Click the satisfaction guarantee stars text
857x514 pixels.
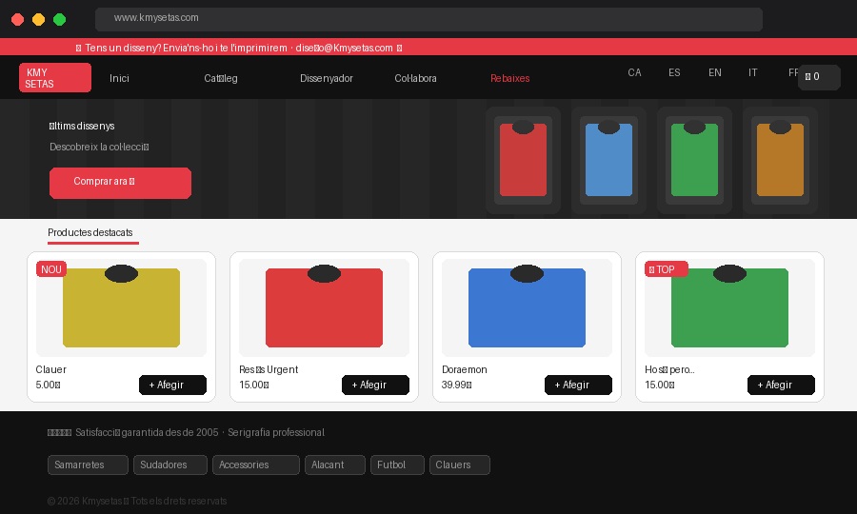(186, 432)
